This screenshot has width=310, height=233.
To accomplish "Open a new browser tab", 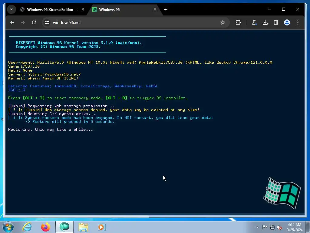I will (166, 9).
